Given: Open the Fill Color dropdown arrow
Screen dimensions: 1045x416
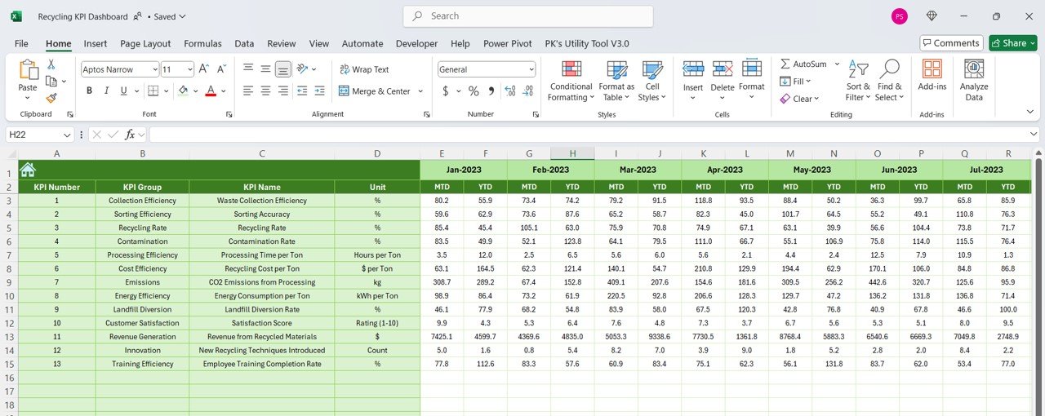Looking at the screenshot, I should tap(197, 91).
